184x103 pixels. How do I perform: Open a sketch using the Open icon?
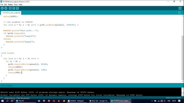coord(14,8)
